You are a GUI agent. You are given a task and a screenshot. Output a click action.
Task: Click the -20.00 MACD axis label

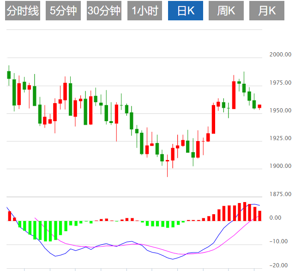(278, 265)
